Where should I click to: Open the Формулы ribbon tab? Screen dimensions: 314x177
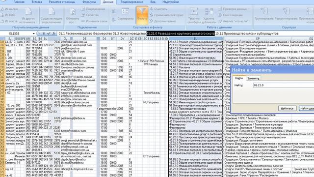89,2
